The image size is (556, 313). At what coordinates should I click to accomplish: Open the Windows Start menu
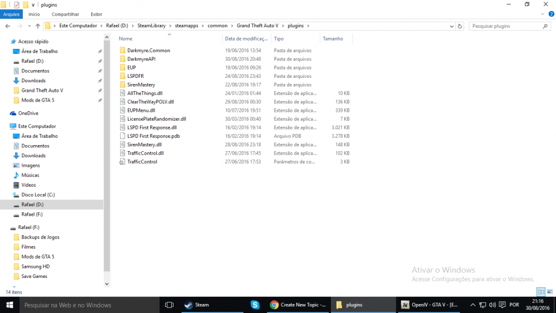point(9,305)
